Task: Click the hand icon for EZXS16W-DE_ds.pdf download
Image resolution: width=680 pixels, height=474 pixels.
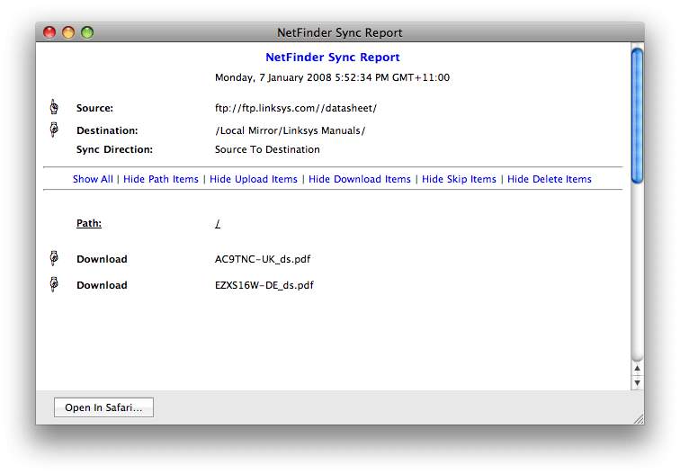Action: click(54, 285)
